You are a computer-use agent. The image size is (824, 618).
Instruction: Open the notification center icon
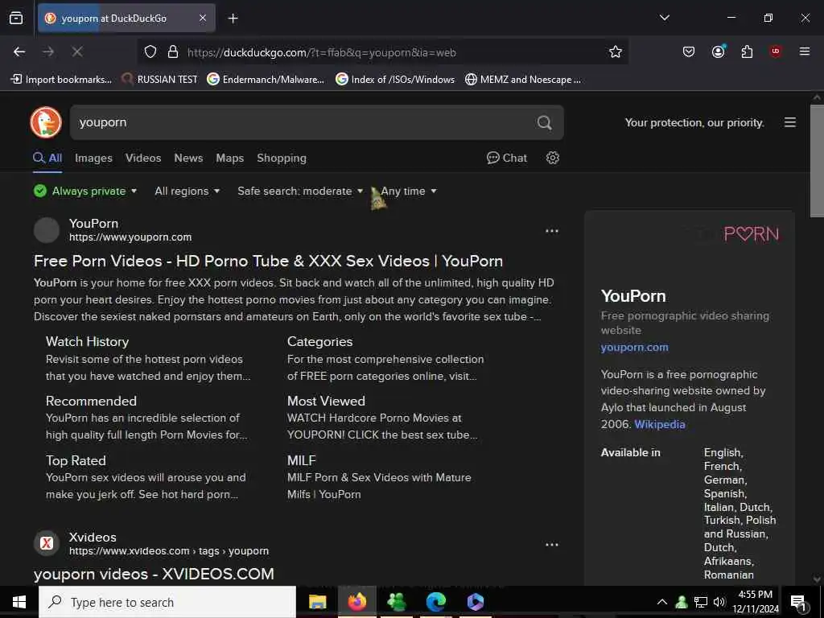[x=799, y=603]
